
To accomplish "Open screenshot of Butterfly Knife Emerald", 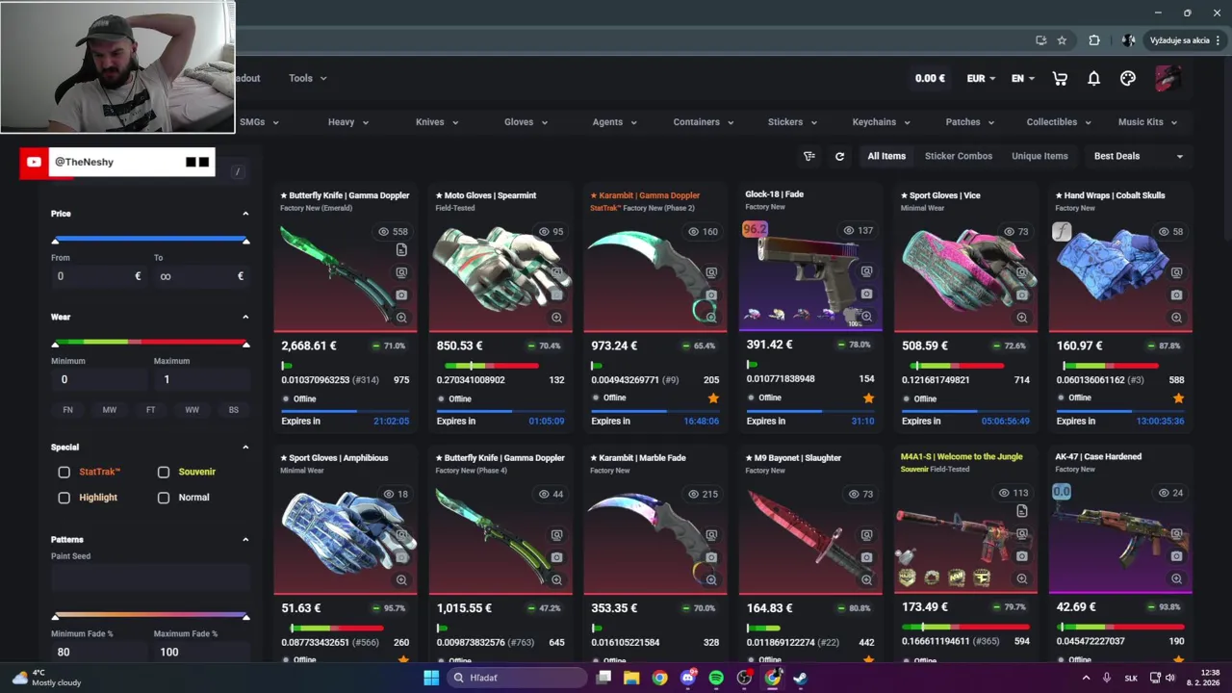I will coord(401,295).
